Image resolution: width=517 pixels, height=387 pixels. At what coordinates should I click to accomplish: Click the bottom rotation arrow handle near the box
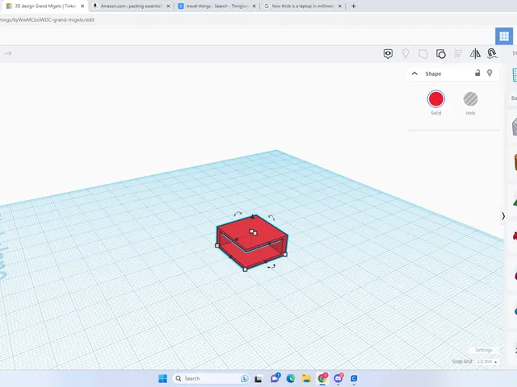pyautogui.click(x=271, y=267)
